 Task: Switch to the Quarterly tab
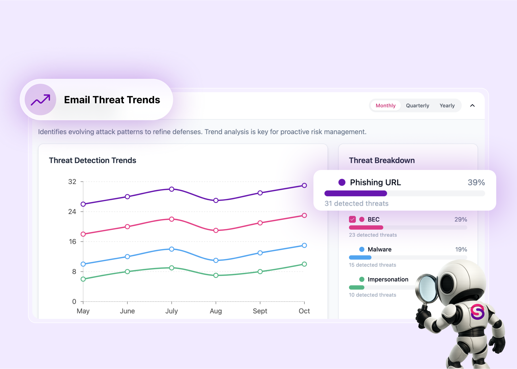click(418, 106)
